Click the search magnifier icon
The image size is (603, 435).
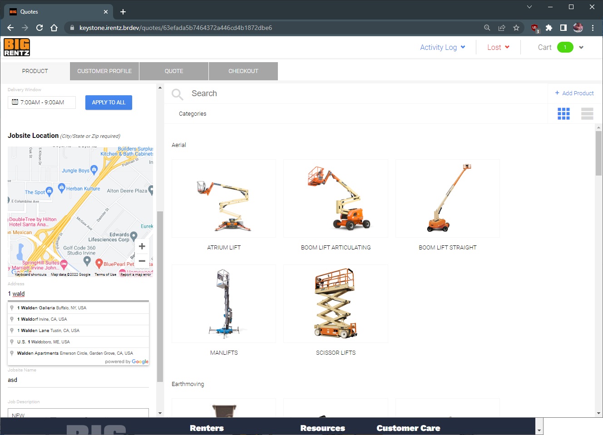[177, 94]
